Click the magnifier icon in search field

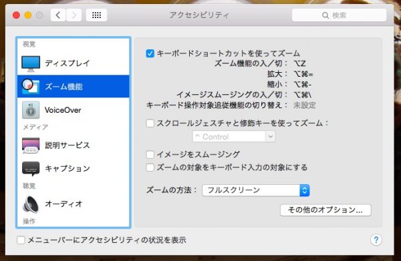tap(325, 15)
